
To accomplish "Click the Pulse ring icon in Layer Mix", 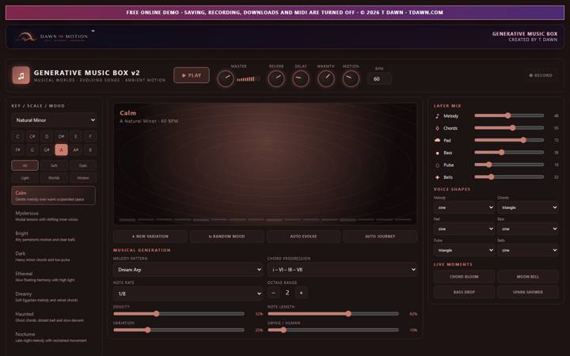I will (437, 165).
